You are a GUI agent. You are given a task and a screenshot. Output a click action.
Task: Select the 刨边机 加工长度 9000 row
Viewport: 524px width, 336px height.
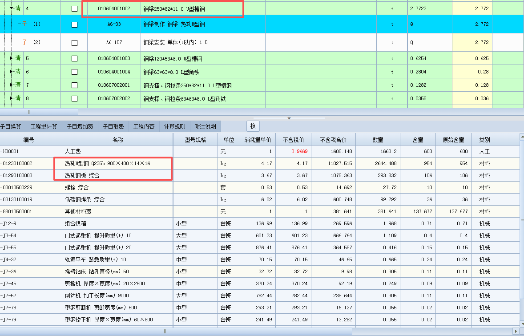point(260,296)
